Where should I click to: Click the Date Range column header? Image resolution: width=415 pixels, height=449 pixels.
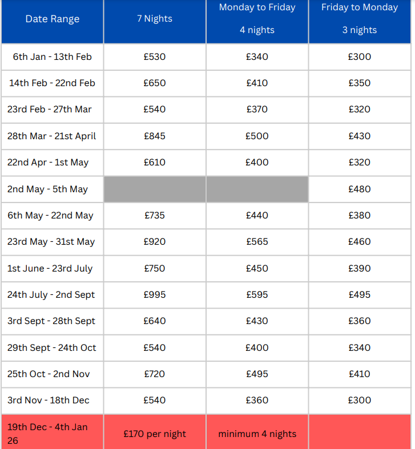click(x=53, y=19)
